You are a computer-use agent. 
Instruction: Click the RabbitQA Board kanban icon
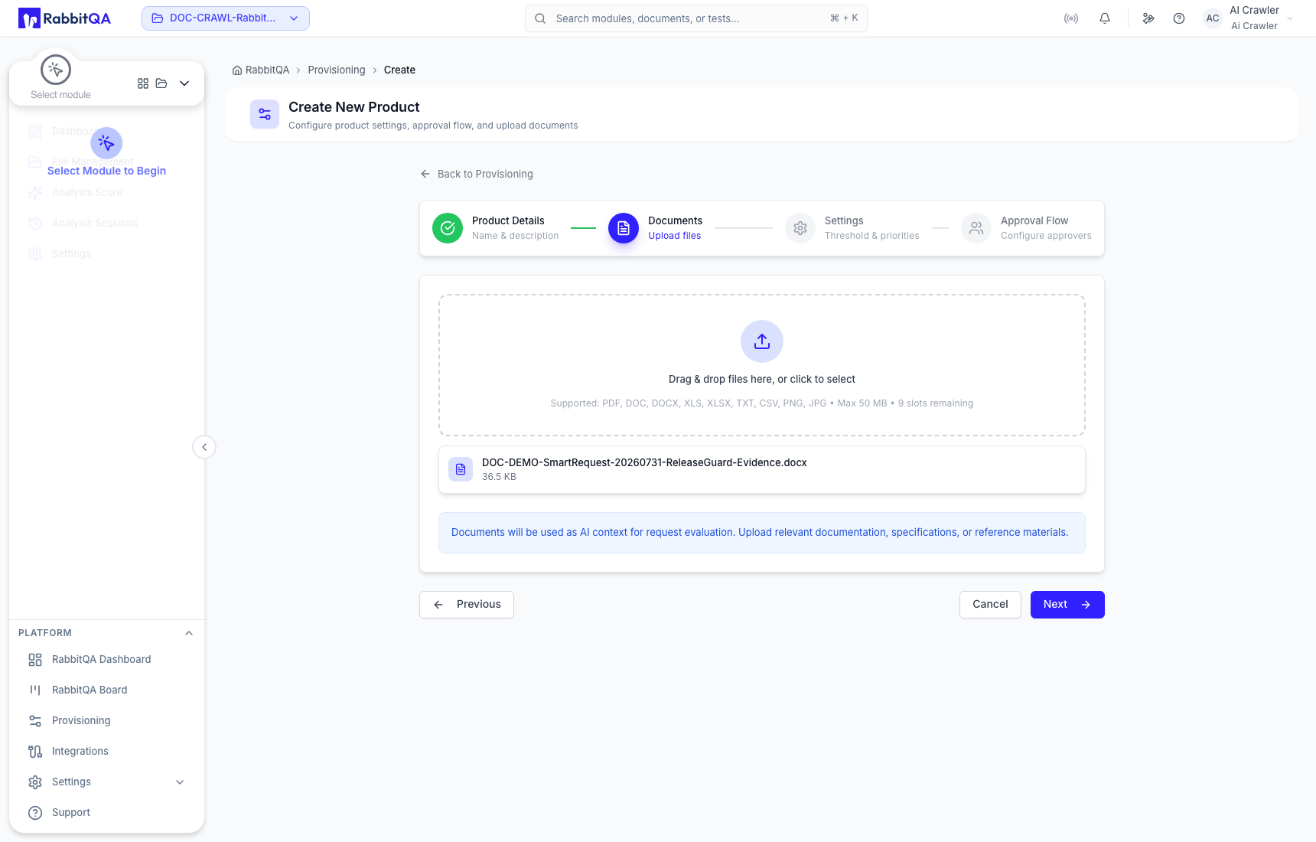(x=35, y=690)
